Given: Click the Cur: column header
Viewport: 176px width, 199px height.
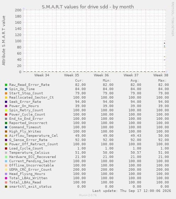Looking at the screenshot, I should (79, 81).
